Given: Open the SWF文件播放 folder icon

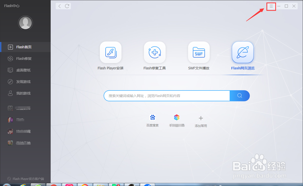Looking at the screenshot, I should tap(199, 52).
